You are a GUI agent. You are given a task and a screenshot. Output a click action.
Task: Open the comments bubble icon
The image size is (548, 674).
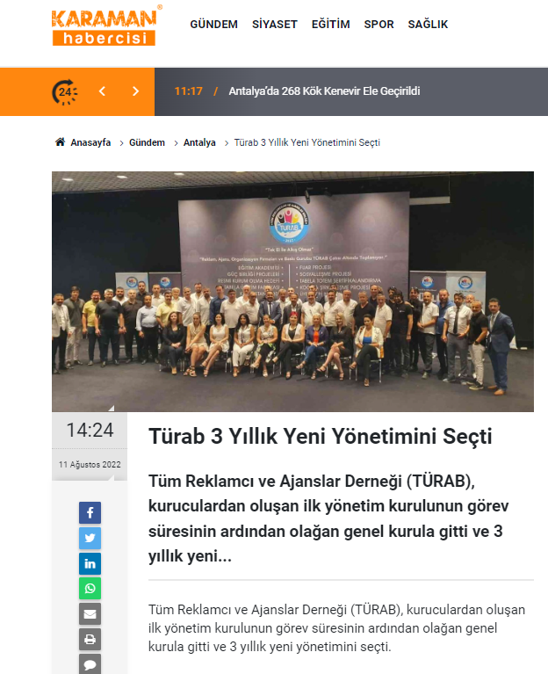pos(90,664)
